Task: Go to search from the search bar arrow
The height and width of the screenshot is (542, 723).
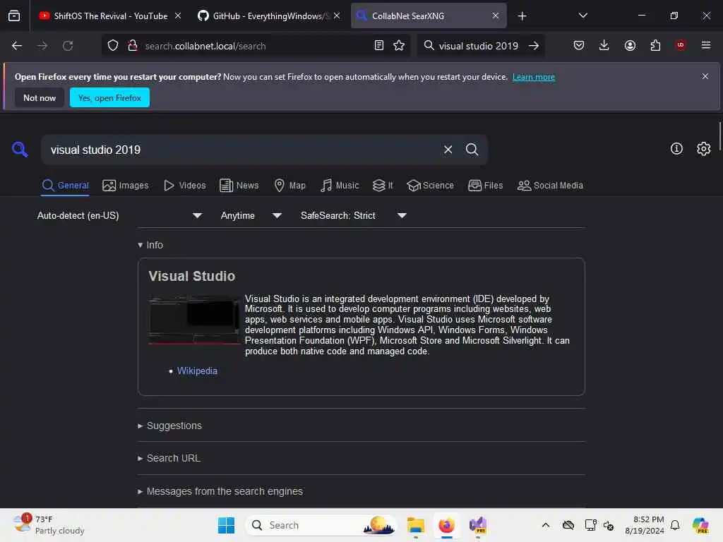Action: pyautogui.click(x=534, y=46)
